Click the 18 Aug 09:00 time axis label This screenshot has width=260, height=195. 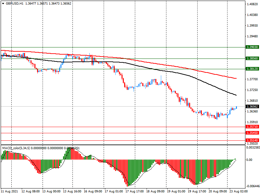[155, 191]
